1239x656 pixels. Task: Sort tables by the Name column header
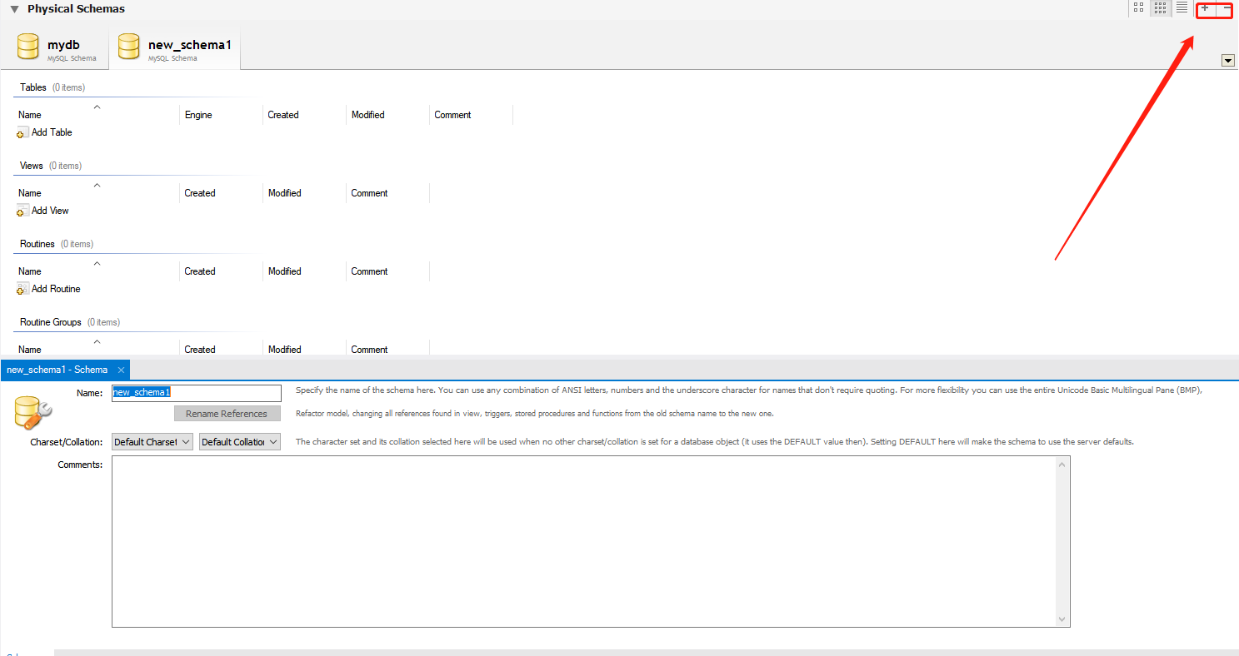click(x=96, y=115)
